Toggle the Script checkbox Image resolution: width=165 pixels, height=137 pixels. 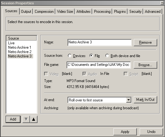click(x=126, y=74)
